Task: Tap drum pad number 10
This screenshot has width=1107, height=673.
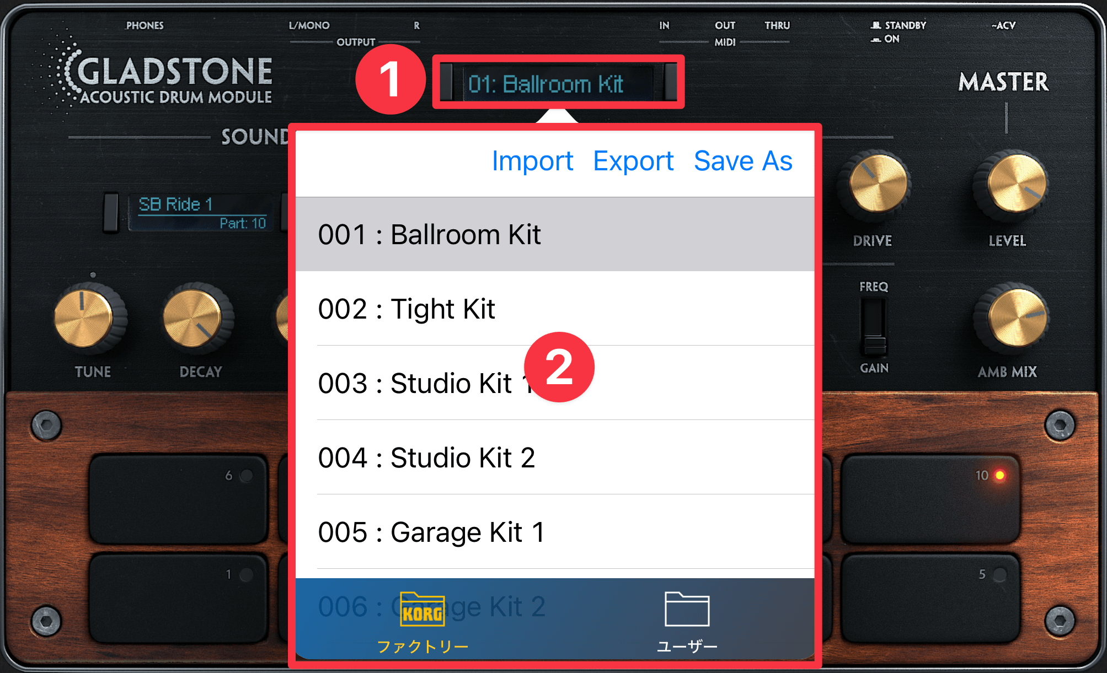Action: point(930,499)
